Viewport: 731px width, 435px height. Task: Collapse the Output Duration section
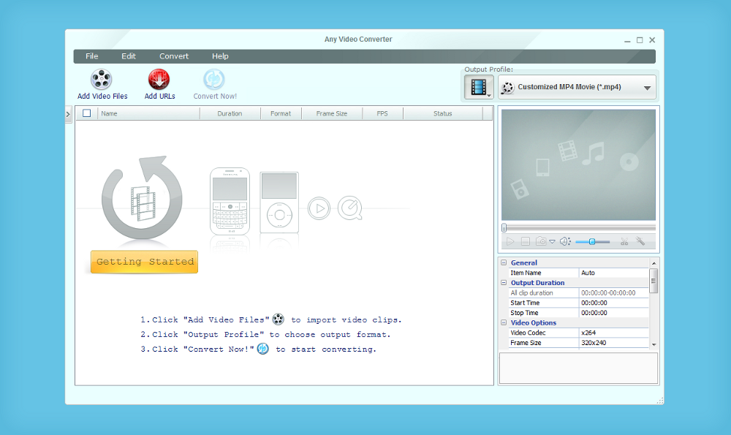(503, 283)
